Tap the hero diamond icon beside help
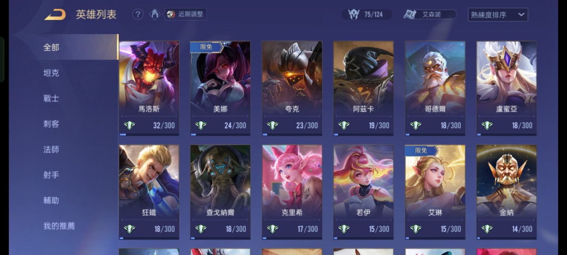 [155, 14]
